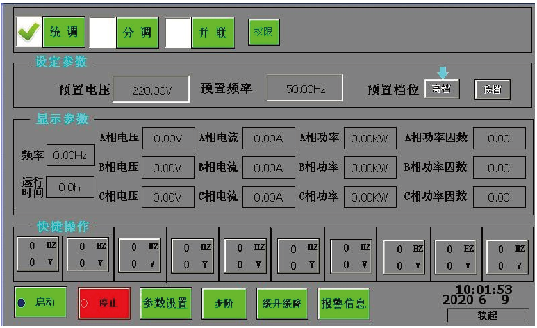The image size is (537, 328).
Task: Open the 参数设置 page
Action: [165, 303]
